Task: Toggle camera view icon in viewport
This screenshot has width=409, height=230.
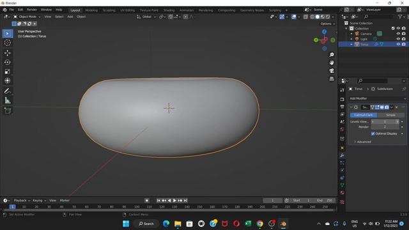Action: click(332, 71)
